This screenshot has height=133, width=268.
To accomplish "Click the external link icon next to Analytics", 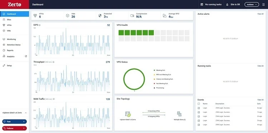I will (26, 56).
